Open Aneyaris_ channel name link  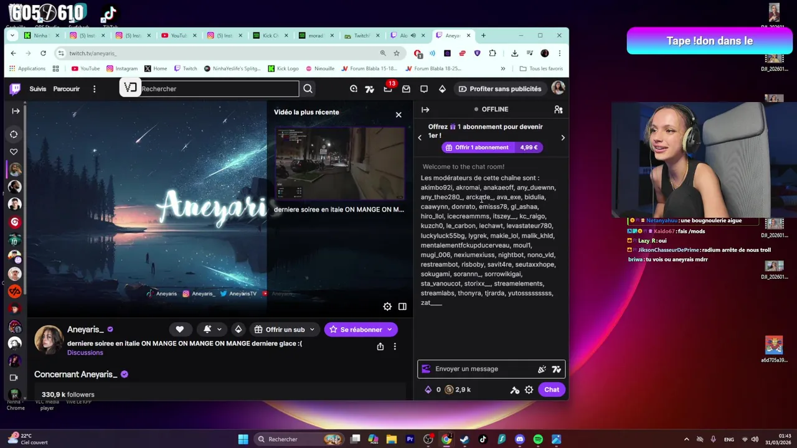click(85, 329)
